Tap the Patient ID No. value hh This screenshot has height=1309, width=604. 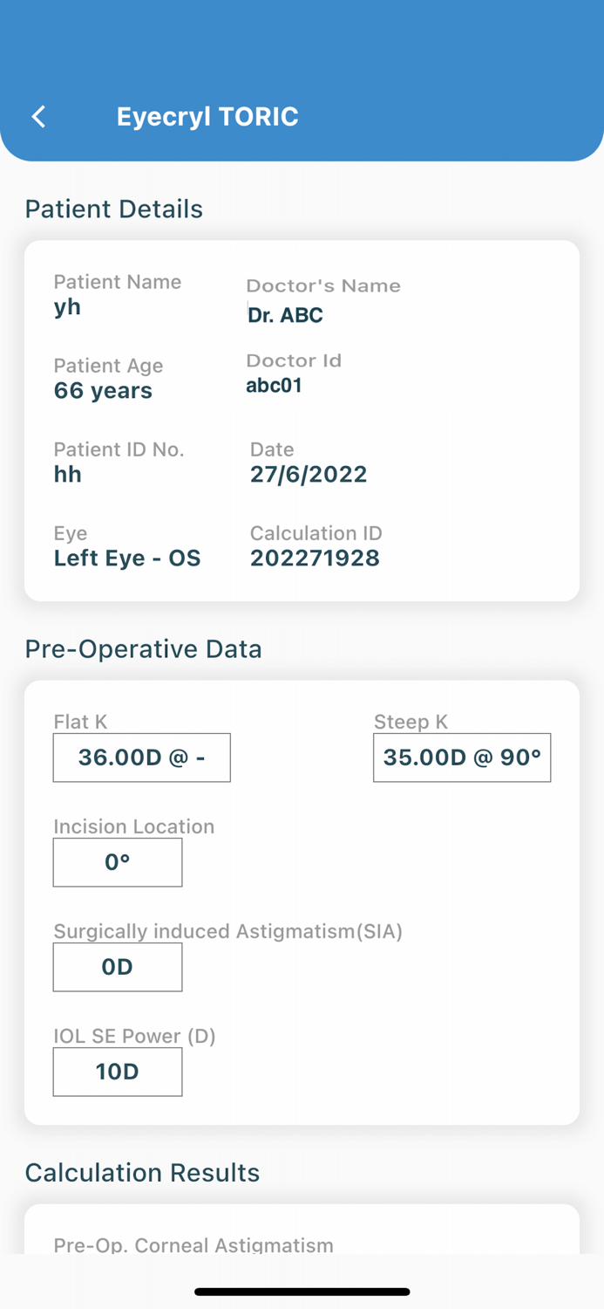[x=67, y=474]
